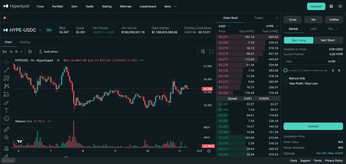Click bid price row 55.267
The image size is (346, 164).
[x=248, y=104]
